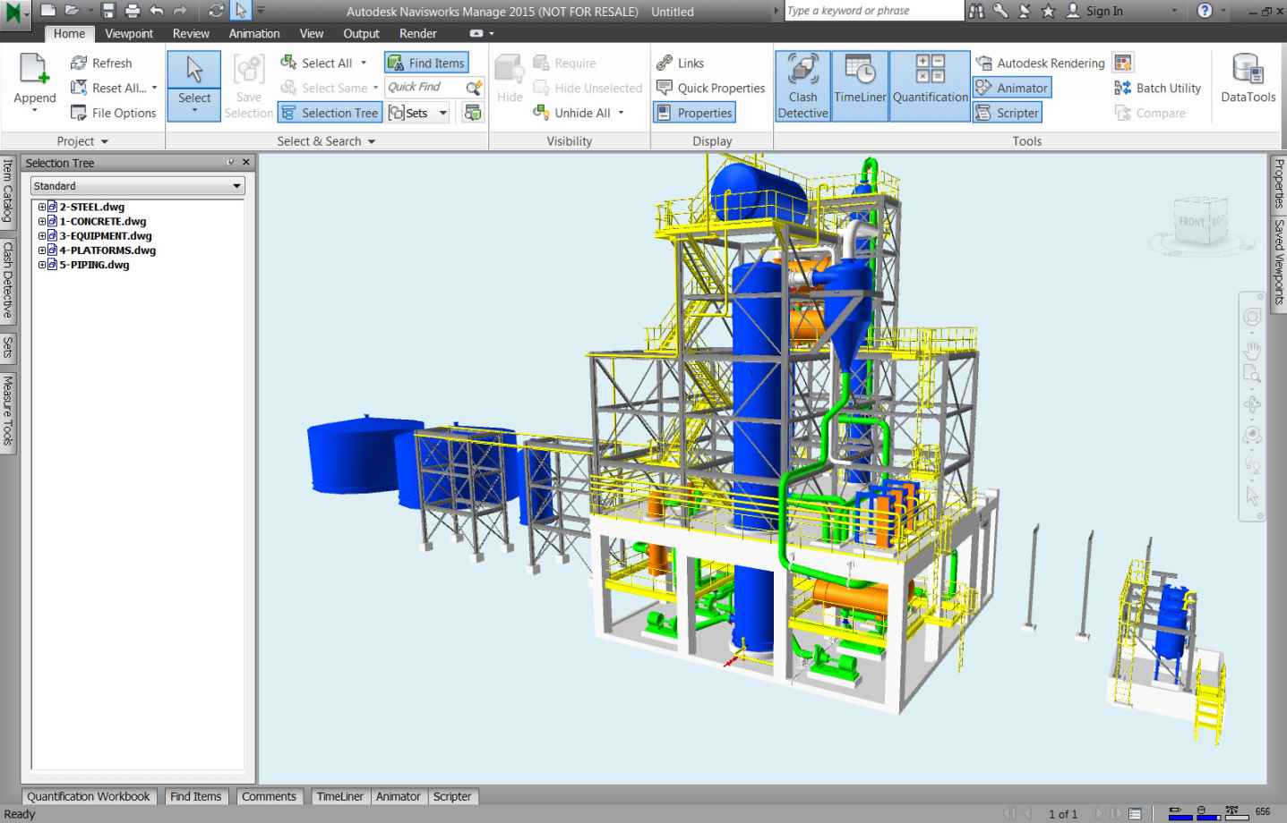The height and width of the screenshot is (823, 1287).
Task: Toggle the Selection Tree window button
Action: (330, 113)
